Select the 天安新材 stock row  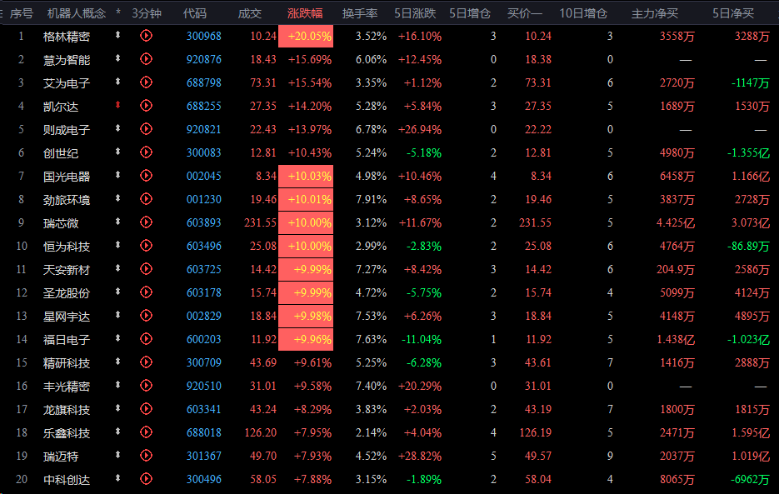(390, 269)
